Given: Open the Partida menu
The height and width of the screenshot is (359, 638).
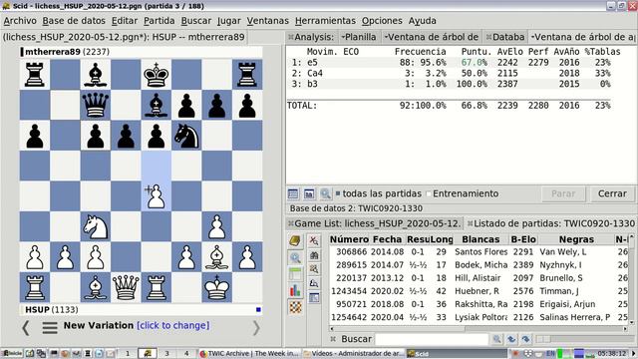Looking at the screenshot, I should 159,20.
